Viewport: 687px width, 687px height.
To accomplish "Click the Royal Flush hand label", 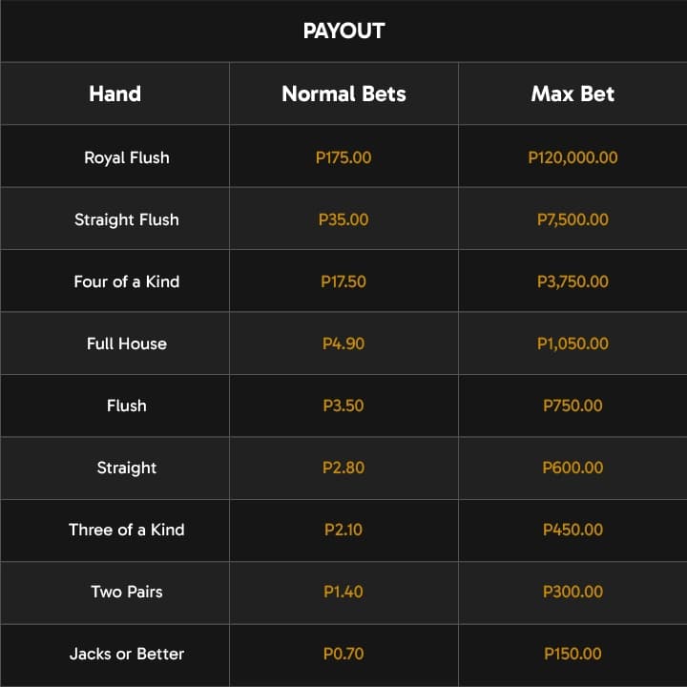I will (127, 157).
